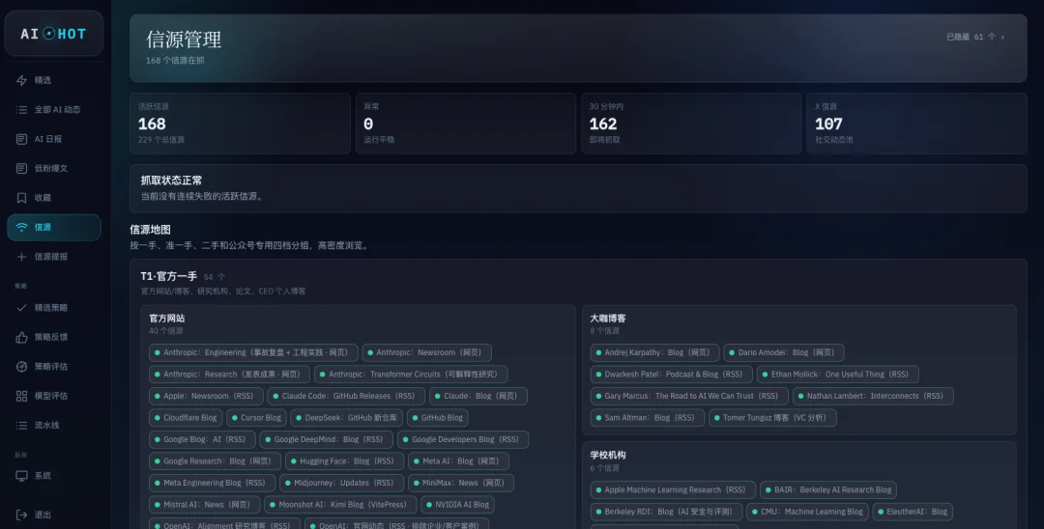Open Sam Altman Blog chip

647,418
